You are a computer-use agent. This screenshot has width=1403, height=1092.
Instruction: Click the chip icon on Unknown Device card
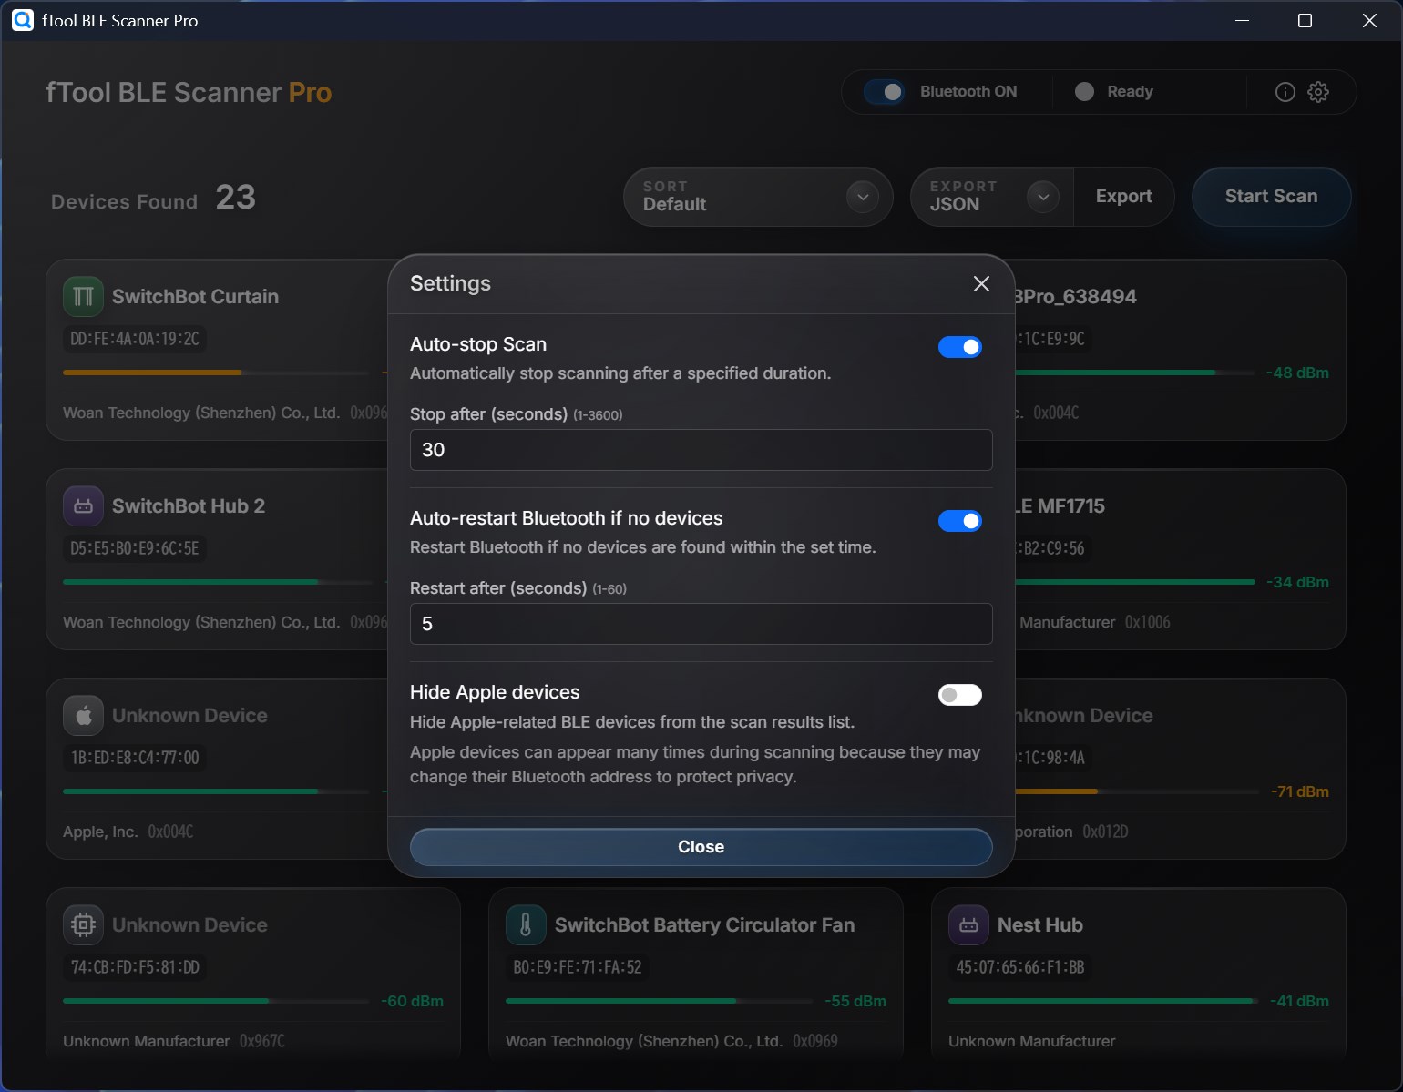pos(83,924)
